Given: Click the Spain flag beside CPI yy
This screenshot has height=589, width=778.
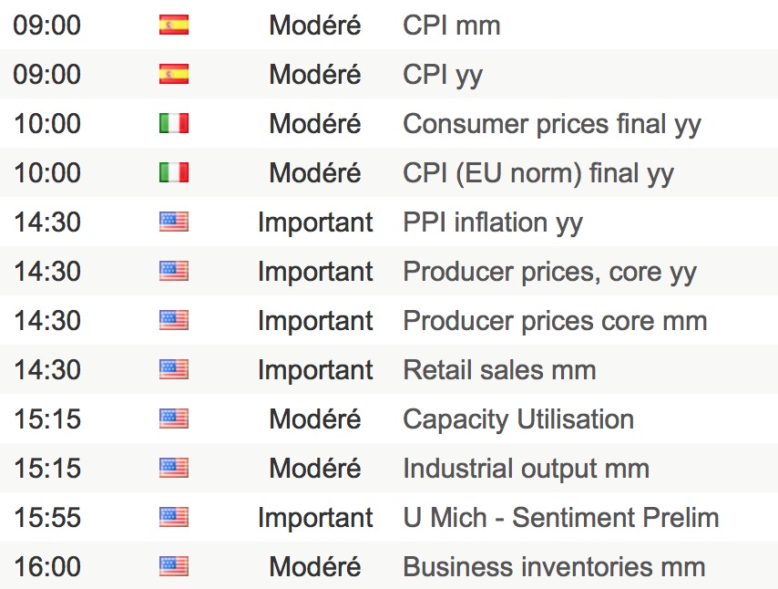Looking at the screenshot, I should click(173, 74).
